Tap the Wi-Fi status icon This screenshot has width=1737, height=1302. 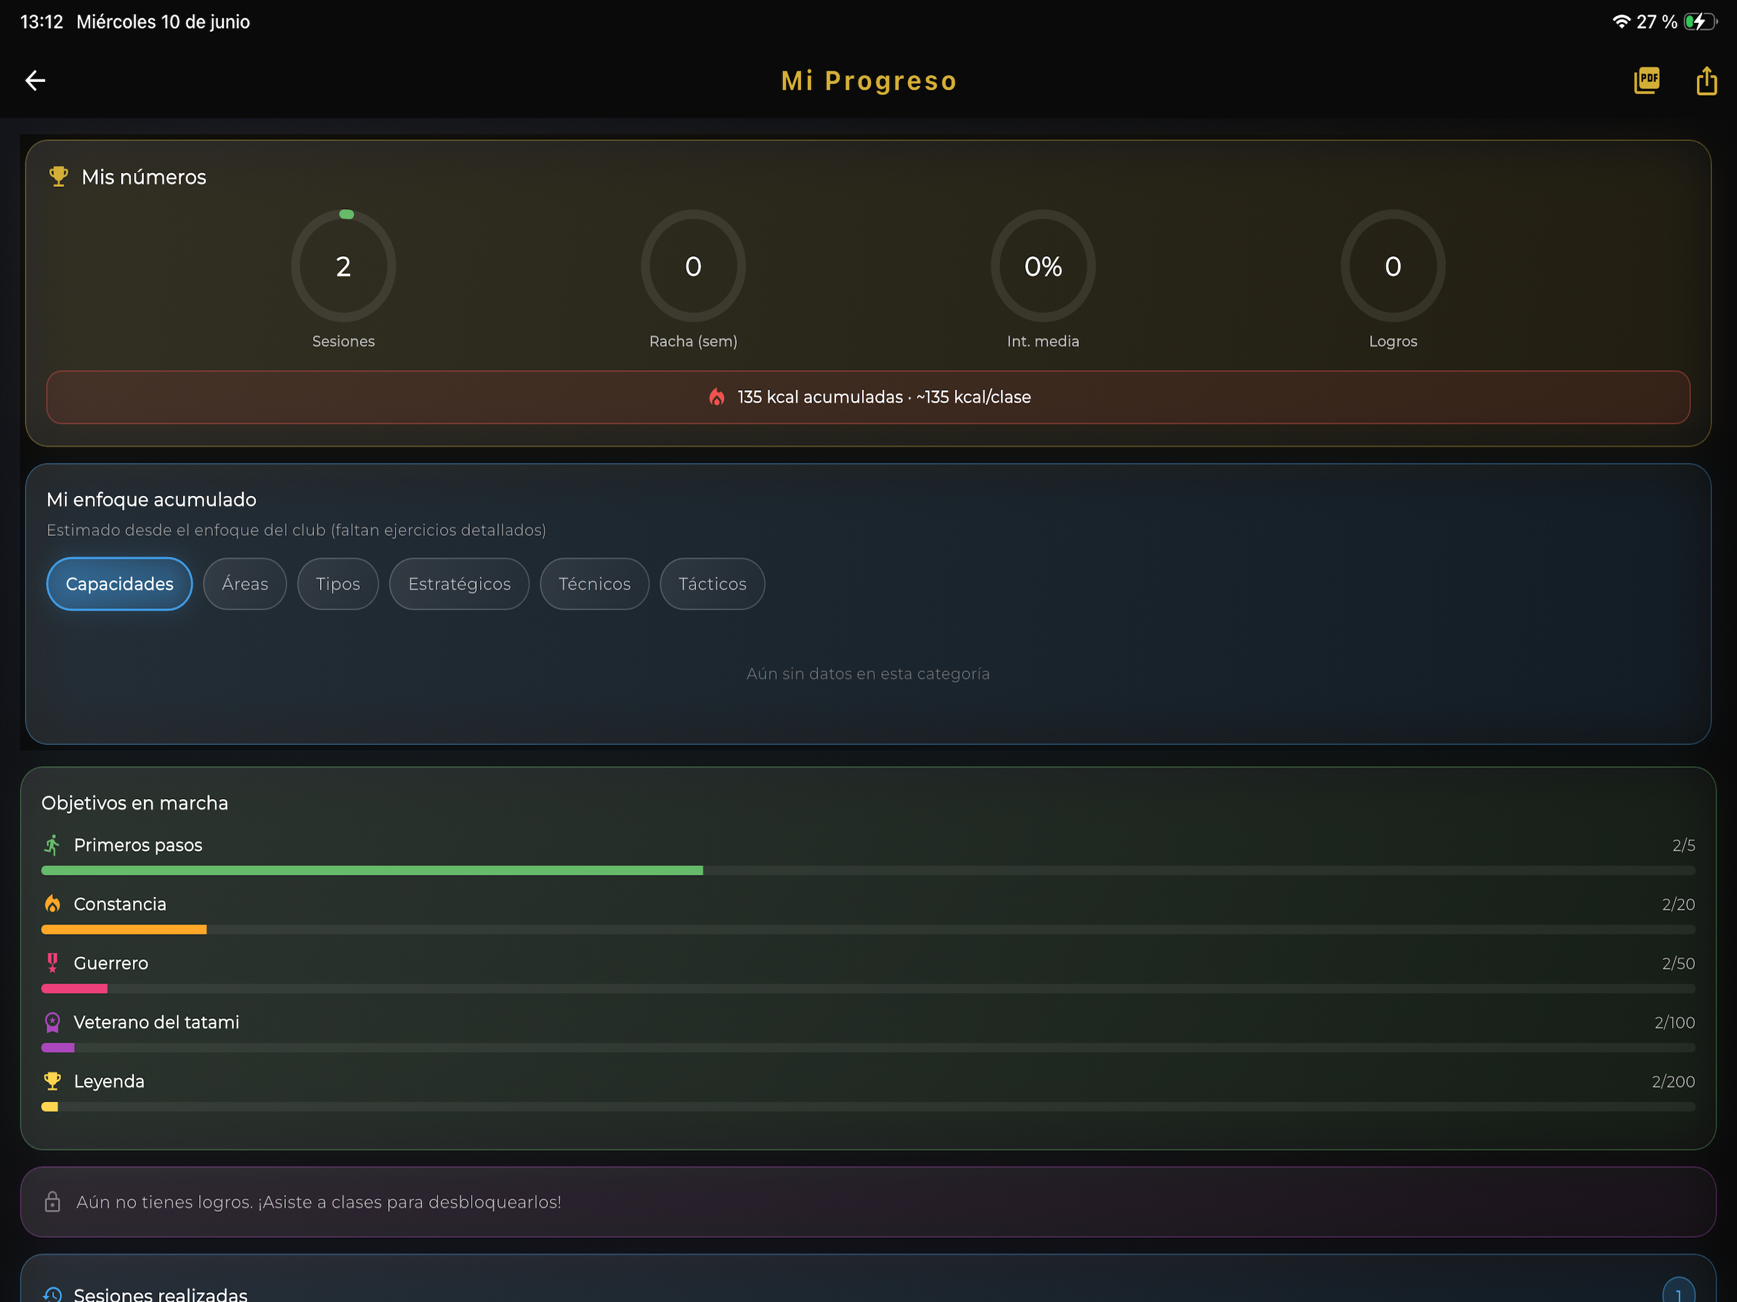tap(1621, 22)
